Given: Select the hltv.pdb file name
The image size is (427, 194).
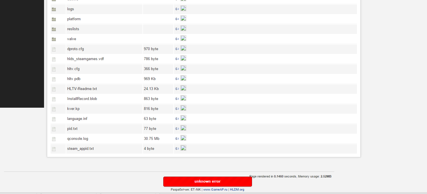Looking at the screenshot, I should 74,79.
